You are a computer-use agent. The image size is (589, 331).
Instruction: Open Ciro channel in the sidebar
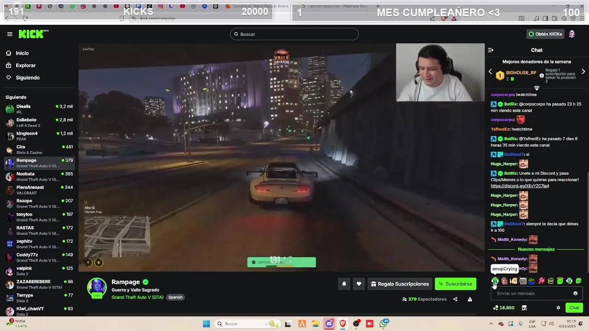[x=39, y=149]
